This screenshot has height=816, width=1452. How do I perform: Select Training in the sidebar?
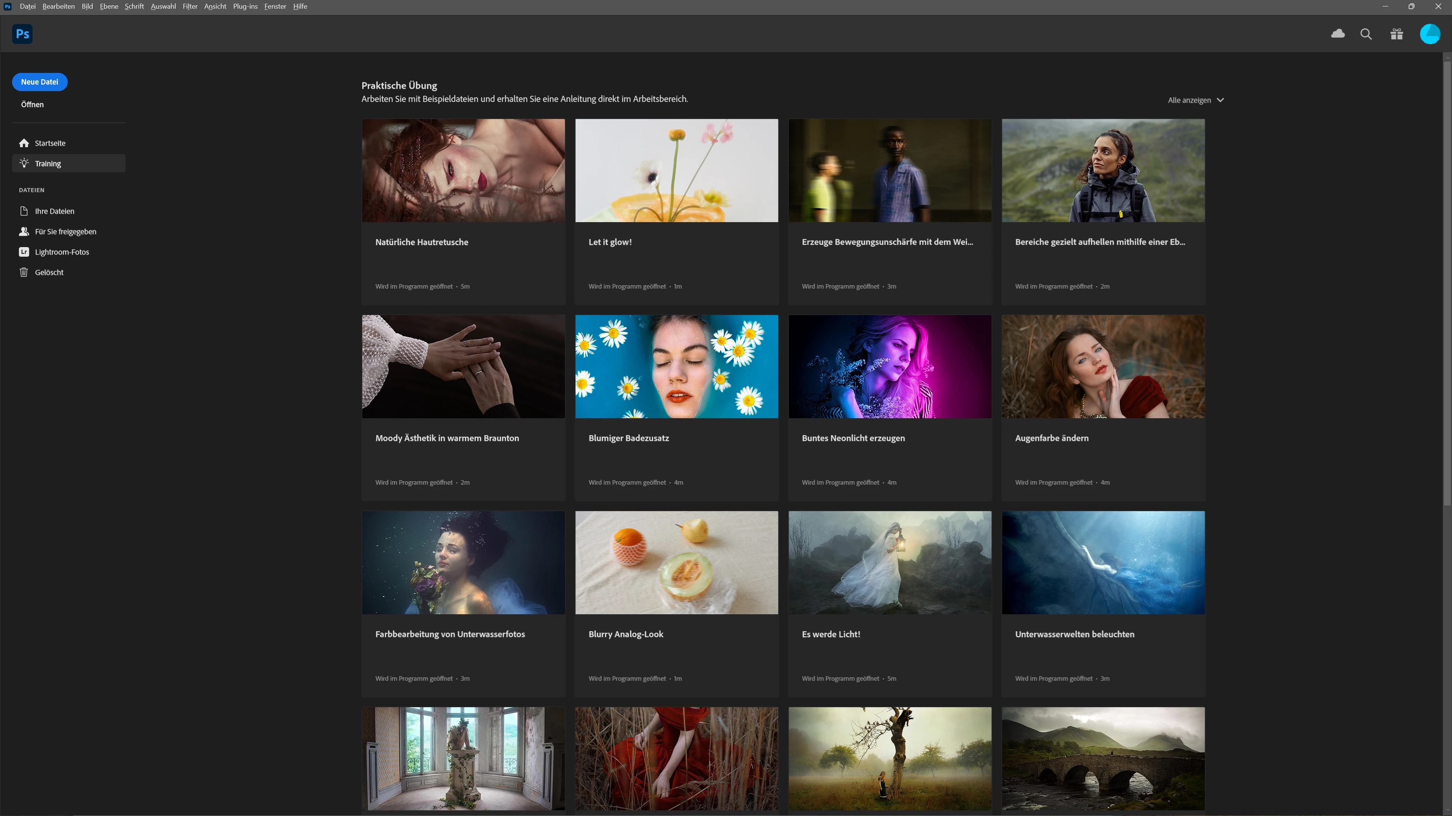pyautogui.click(x=48, y=163)
